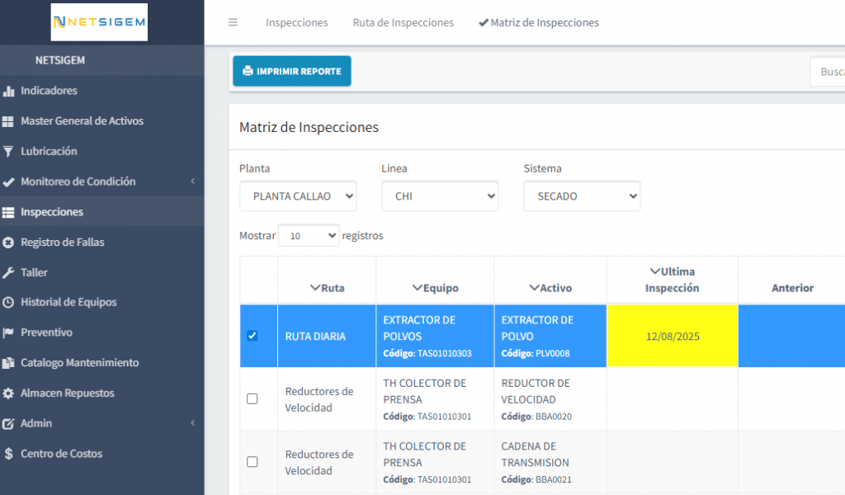The image size is (845, 495).
Task: Click the Historial de Equipos clock icon
Action: 8,303
